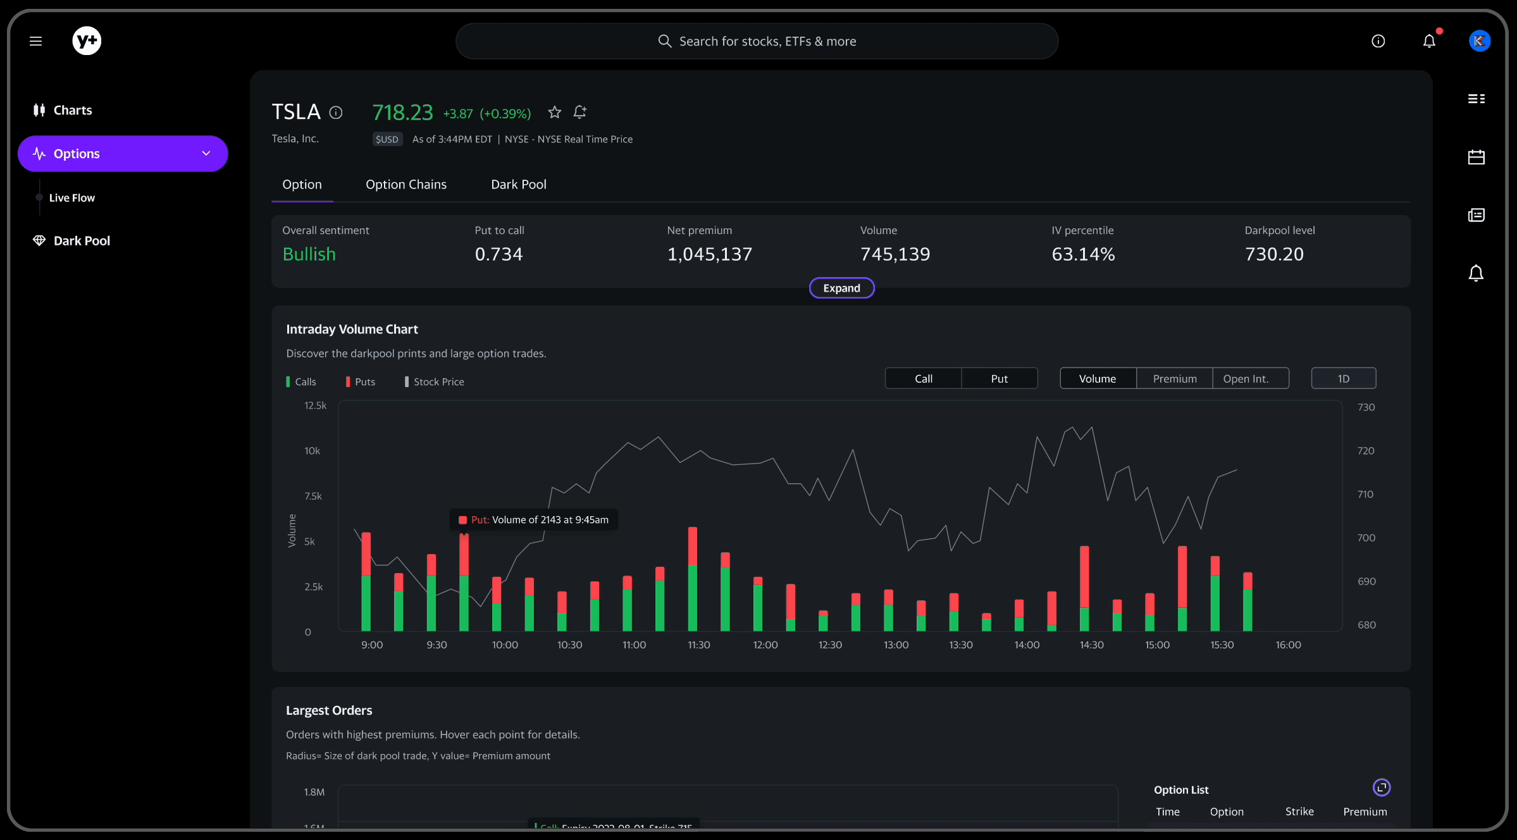Open the hamburger menu
This screenshot has width=1517, height=840.
(x=35, y=41)
